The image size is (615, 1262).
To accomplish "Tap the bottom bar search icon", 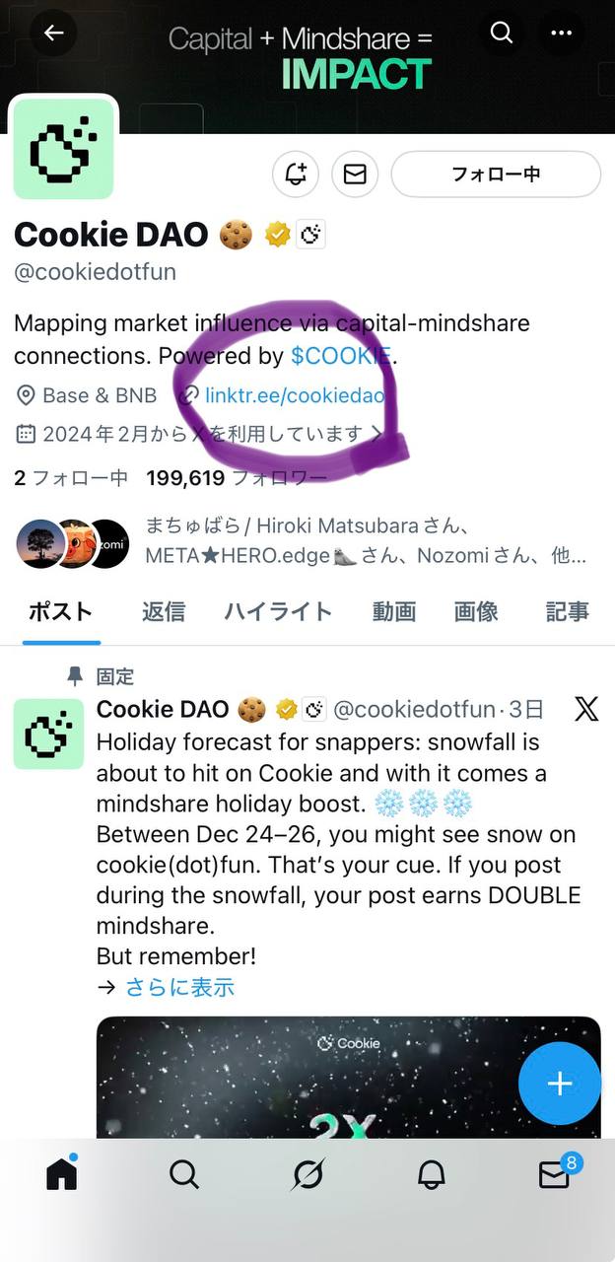I will click(184, 1174).
